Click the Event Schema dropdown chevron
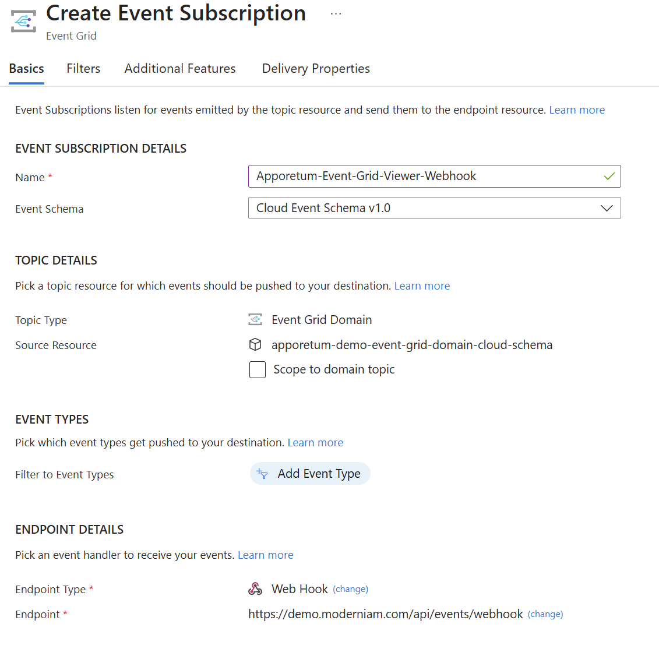 tap(607, 208)
